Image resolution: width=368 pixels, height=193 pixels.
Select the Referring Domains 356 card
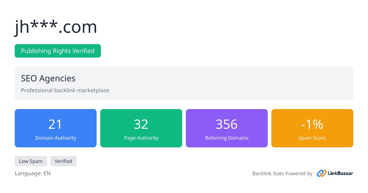[x=227, y=128]
